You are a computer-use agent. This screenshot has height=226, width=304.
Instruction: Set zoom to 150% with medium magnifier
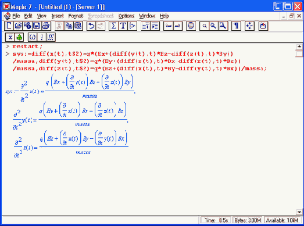point(213,26)
